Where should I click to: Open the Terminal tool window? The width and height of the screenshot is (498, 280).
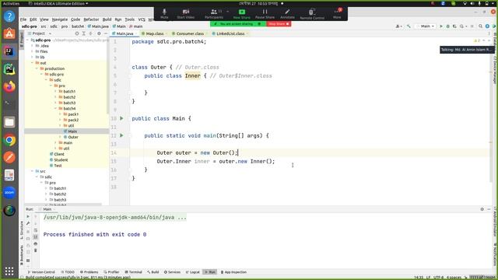pyautogui.click(x=133, y=272)
